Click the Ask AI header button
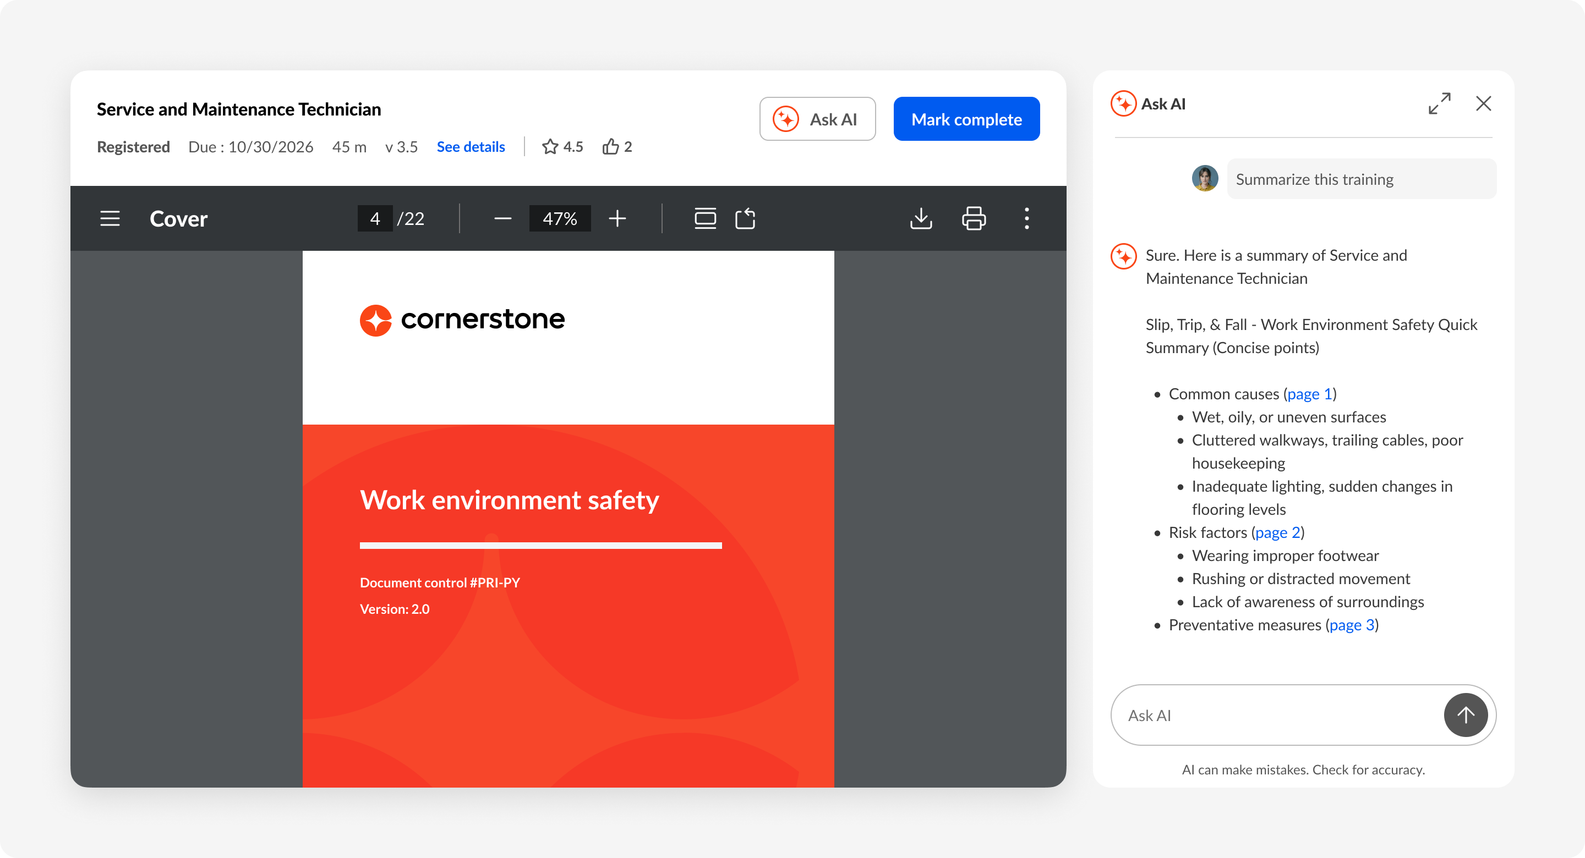1585x858 pixels. coord(817,119)
